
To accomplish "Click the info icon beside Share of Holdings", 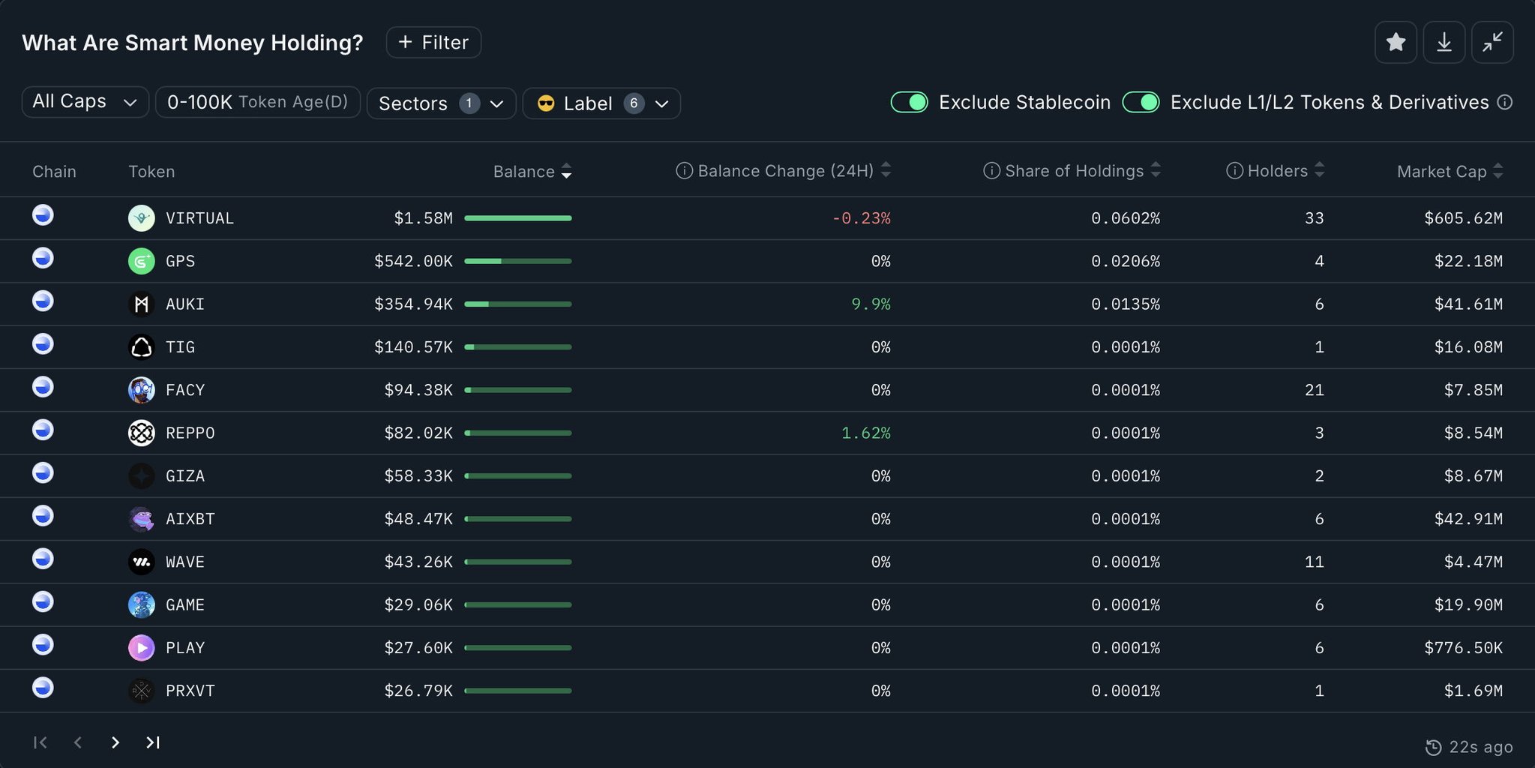I will 991,171.
